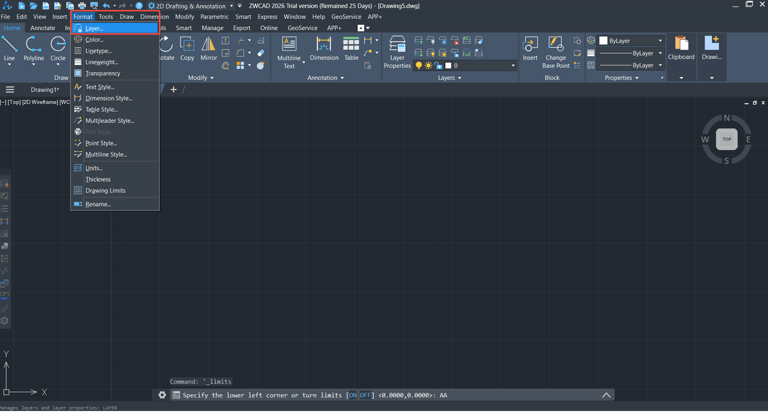Image resolution: width=768 pixels, height=412 pixels.
Task: Click the Erase tool icon
Action: coord(261,53)
